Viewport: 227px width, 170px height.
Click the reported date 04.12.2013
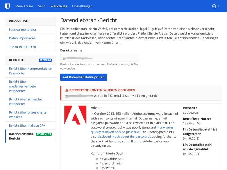pos(191,154)
